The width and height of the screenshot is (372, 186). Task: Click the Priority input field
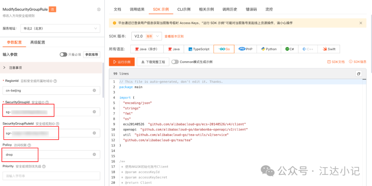point(51,176)
